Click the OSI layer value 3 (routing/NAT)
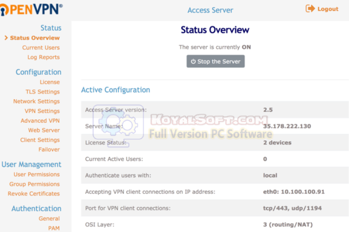This screenshot has width=349, height=232. click(288, 225)
